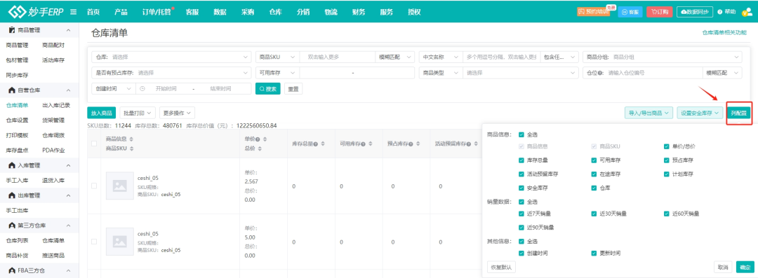
Task: Open the 更多操作 dropdown
Action: click(177, 113)
